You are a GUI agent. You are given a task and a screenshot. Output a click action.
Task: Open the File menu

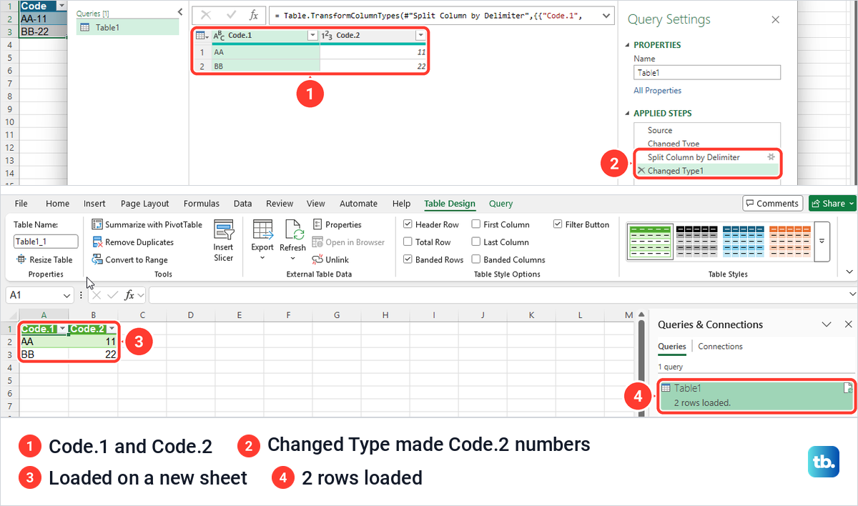(21, 204)
